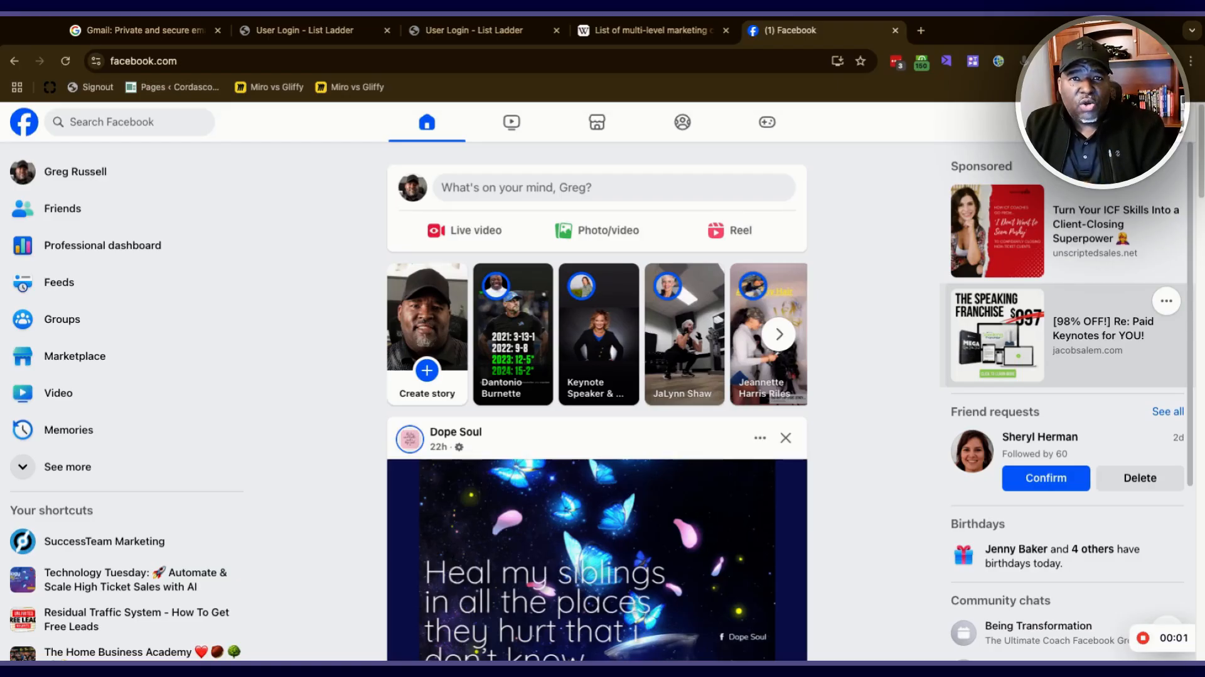Screen dimensions: 1205x677
Task: Open the Keynote Speaker story
Action: 599,334
